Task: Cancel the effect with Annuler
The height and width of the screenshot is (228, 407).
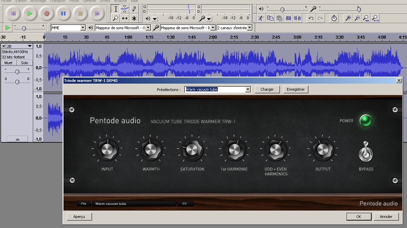Action: (386, 216)
